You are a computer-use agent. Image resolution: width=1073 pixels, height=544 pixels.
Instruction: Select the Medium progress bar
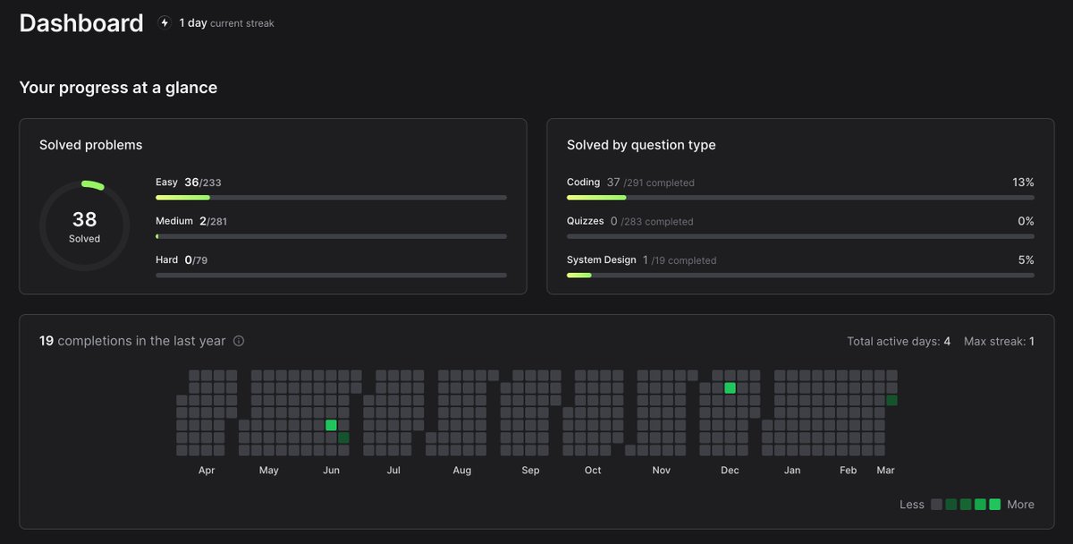click(x=331, y=236)
